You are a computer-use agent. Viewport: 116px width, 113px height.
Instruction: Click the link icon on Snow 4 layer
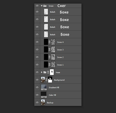49,42
